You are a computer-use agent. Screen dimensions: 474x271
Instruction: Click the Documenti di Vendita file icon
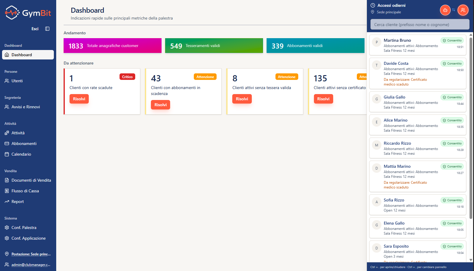[x=7, y=180]
